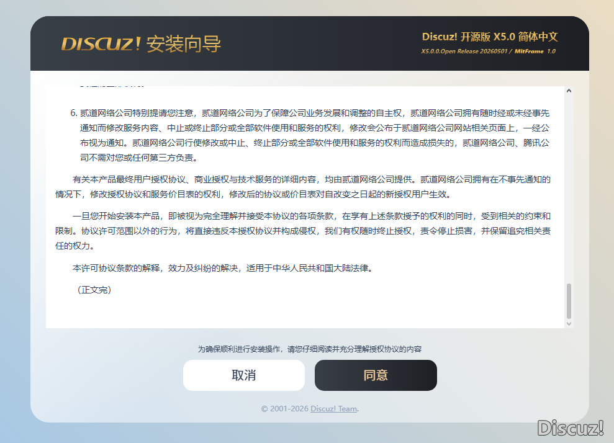The height and width of the screenshot is (443, 614).
Task: Click the 'Discuz! 开源版 X5.0 简体中文' version title
Action: pos(490,37)
